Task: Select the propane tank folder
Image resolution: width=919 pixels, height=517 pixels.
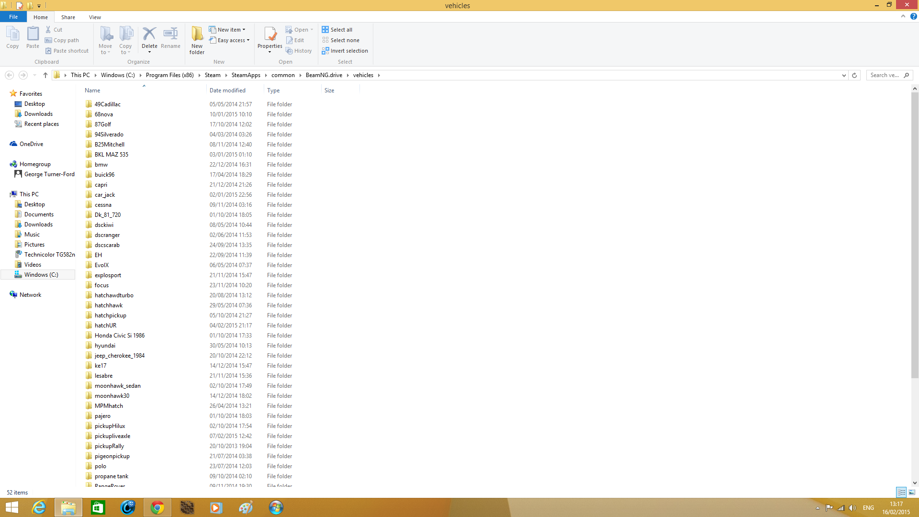Action: (x=112, y=476)
